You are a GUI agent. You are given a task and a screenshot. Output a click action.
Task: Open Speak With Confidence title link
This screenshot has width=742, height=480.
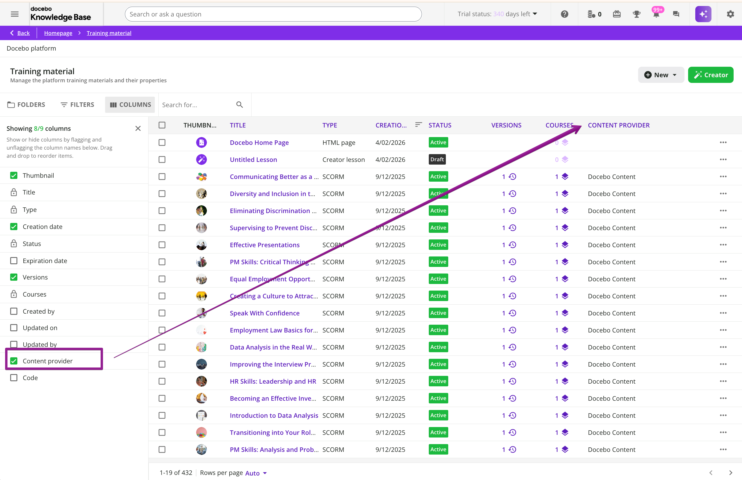point(264,313)
